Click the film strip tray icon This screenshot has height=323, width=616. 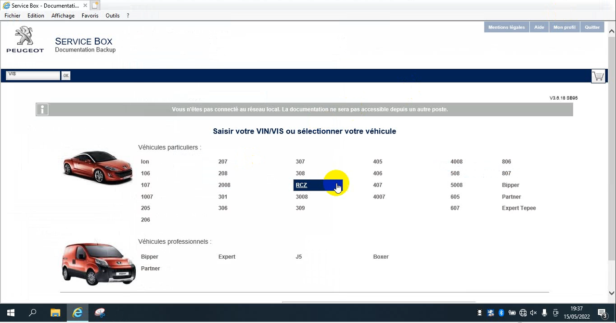tap(480, 313)
